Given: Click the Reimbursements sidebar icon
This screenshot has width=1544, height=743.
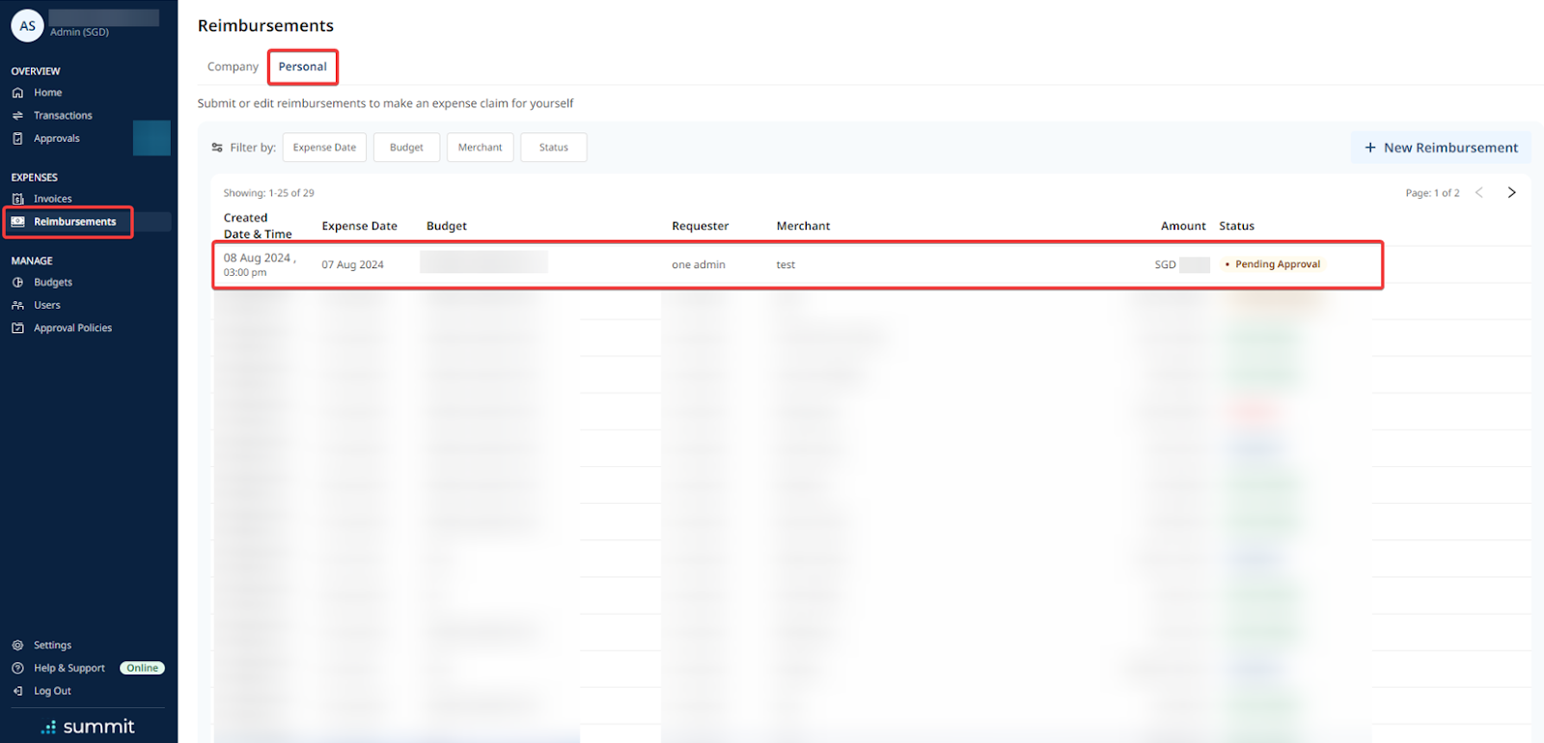Looking at the screenshot, I should coord(17,222).
